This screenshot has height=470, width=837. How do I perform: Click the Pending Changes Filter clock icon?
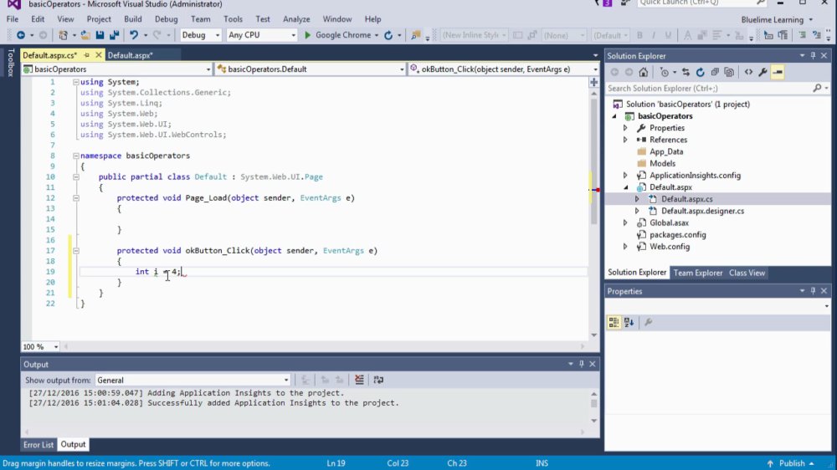664,72
